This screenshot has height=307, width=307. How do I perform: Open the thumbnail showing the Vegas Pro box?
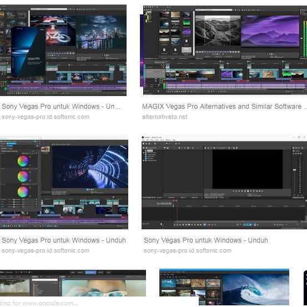63,51
